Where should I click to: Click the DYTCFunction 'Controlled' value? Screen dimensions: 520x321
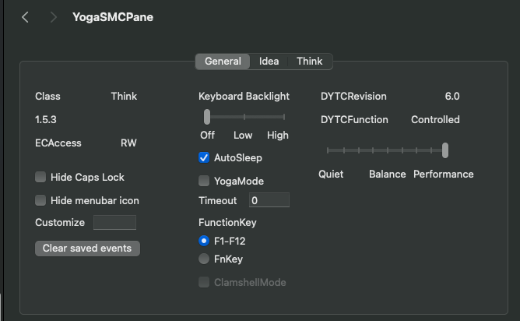(x=435, y=119)
